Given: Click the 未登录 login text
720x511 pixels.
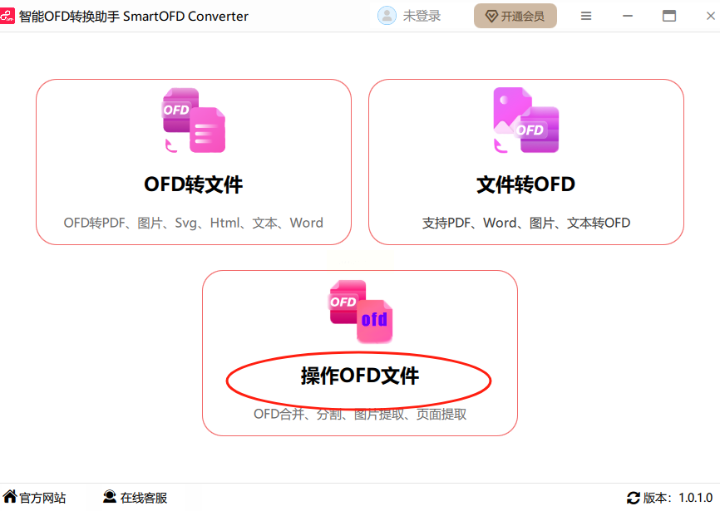Looking at the screenshot, I should tap(422, 16).
